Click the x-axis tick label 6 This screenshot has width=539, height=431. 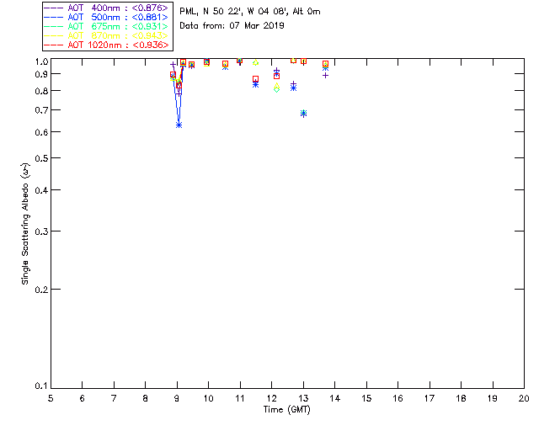click(83, 398)
